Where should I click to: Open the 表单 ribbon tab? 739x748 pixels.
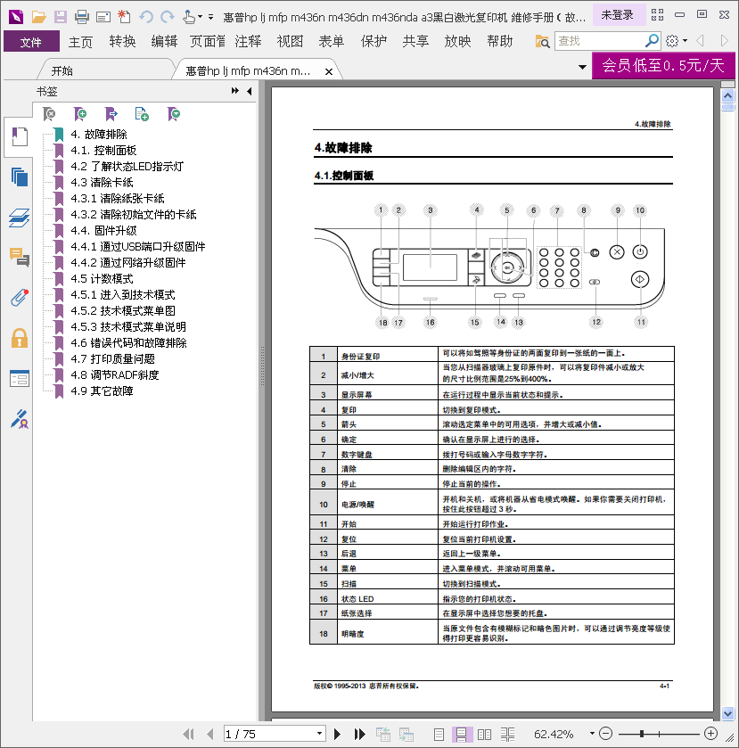pyautogui.click(x=332, y=42)
